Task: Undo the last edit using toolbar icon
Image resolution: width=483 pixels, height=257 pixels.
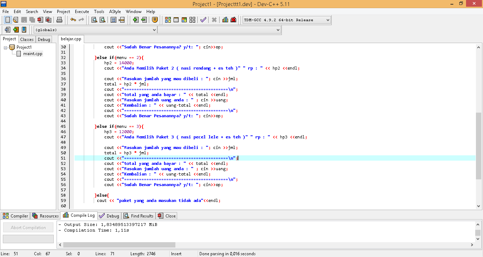Action: (x=73, y=20)
